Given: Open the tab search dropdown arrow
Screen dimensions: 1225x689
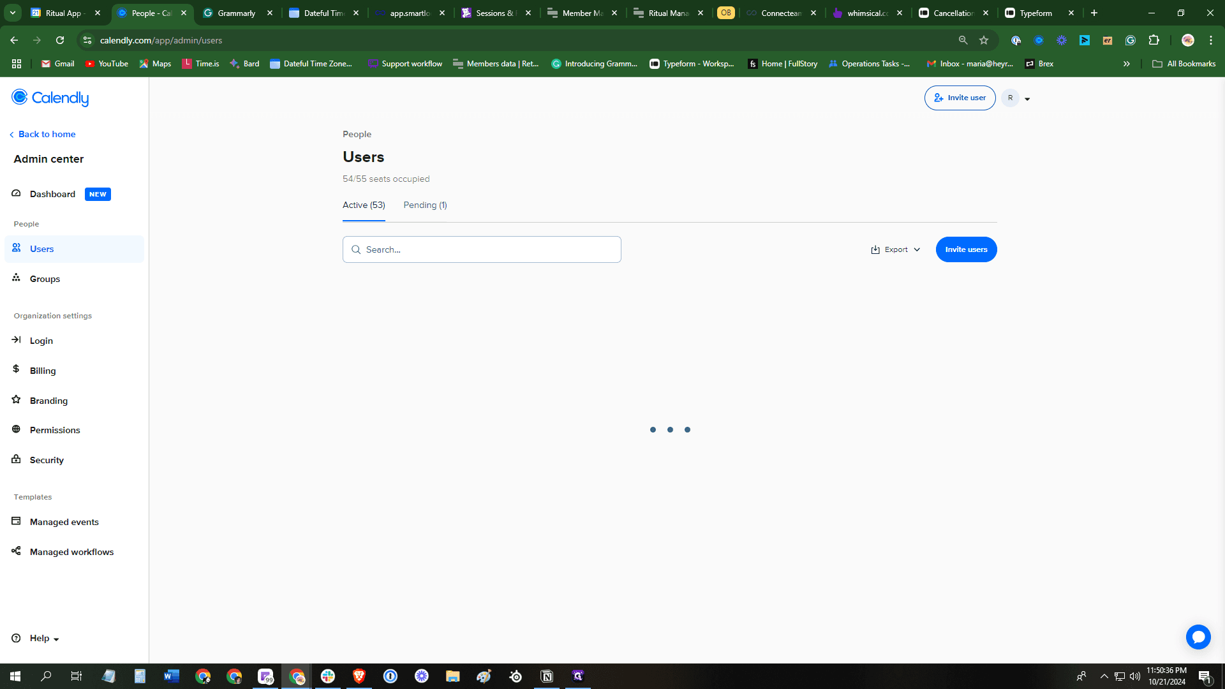Looking at the screenshot, I should (x=13, y=13).
